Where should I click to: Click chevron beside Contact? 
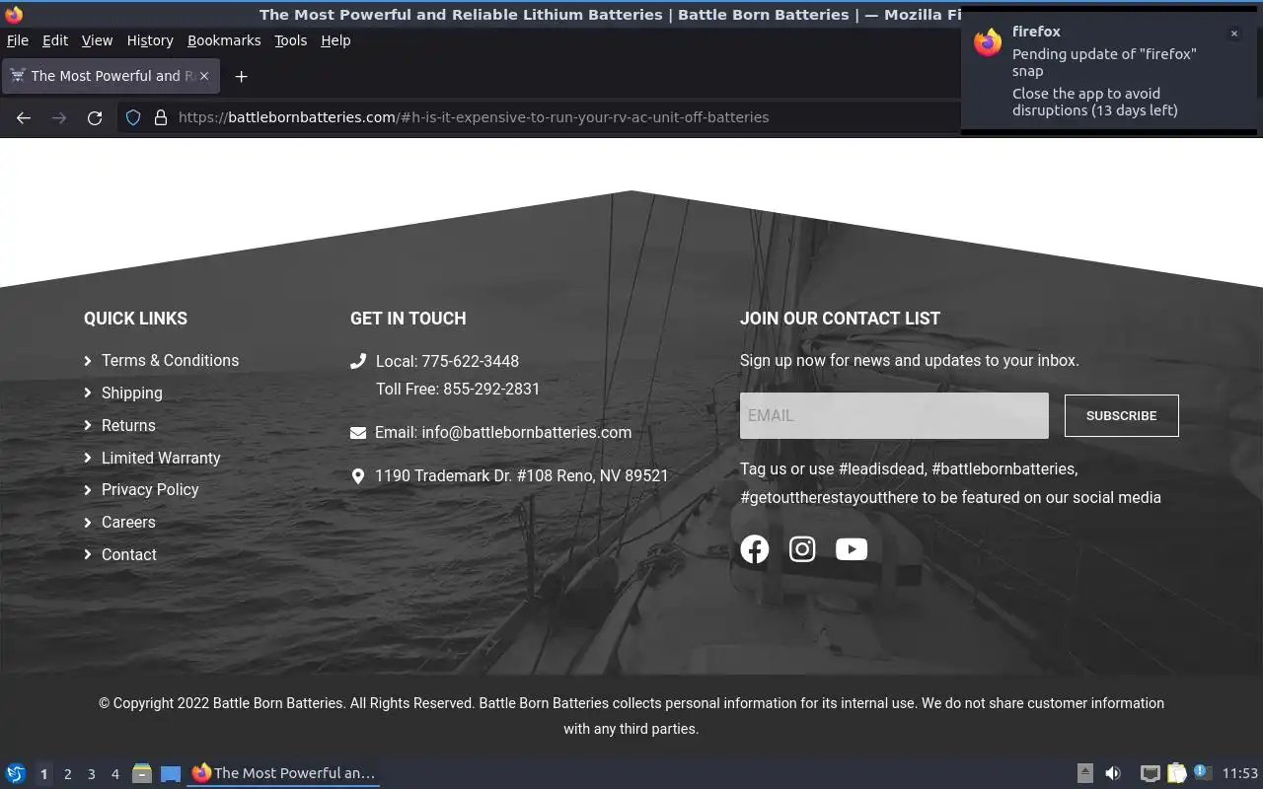[88, 555]
